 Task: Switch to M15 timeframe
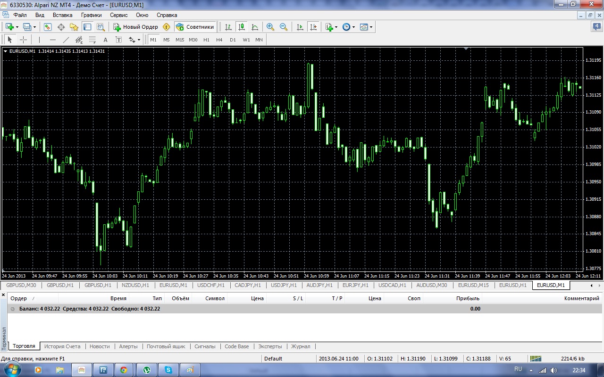[x=180, y=40]
